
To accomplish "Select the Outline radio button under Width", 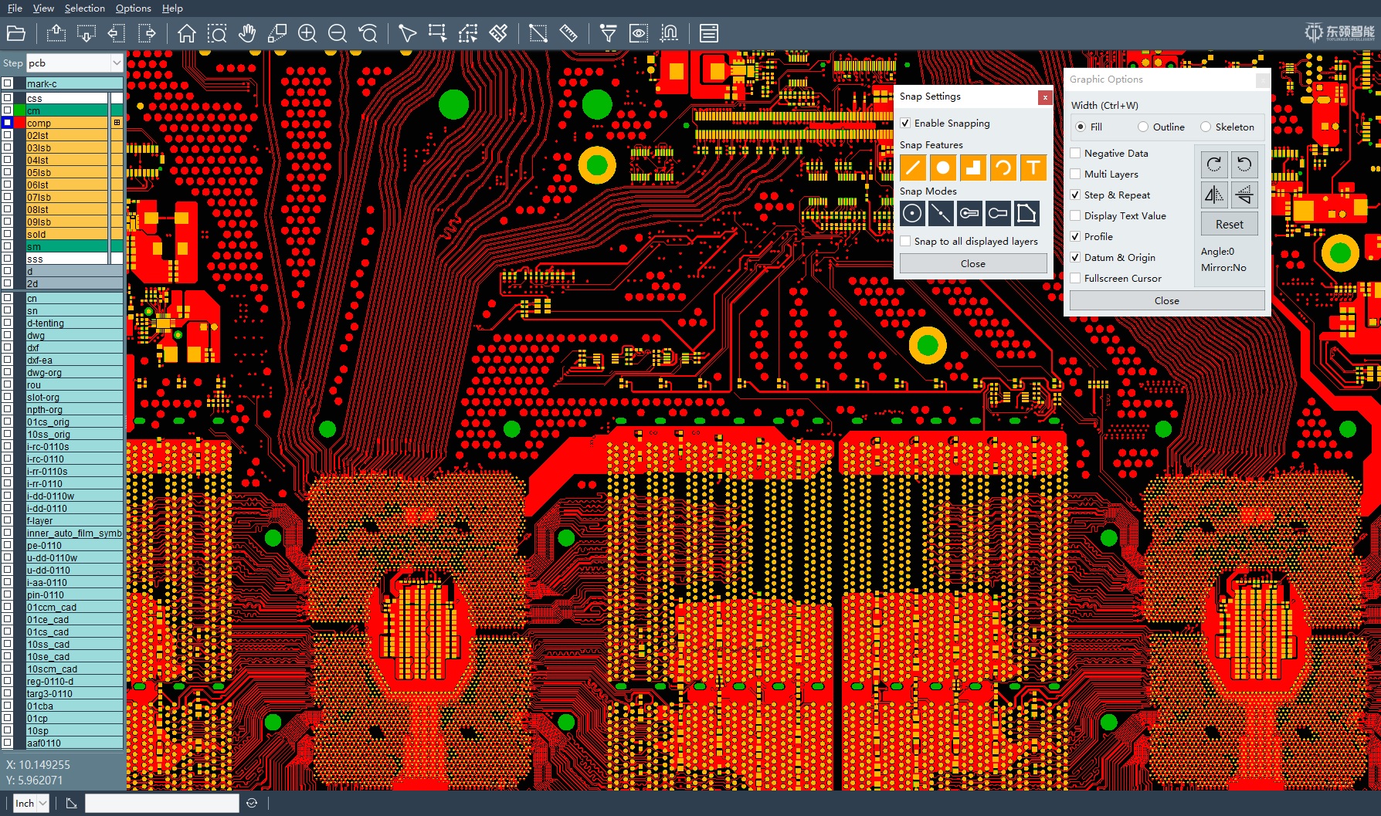I will pyautogui.click(x=1142, y=127).
